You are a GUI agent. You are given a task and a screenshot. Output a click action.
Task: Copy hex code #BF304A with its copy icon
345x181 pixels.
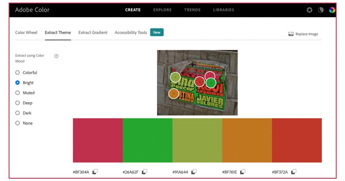pyautogui.click(x=95, y=172)
